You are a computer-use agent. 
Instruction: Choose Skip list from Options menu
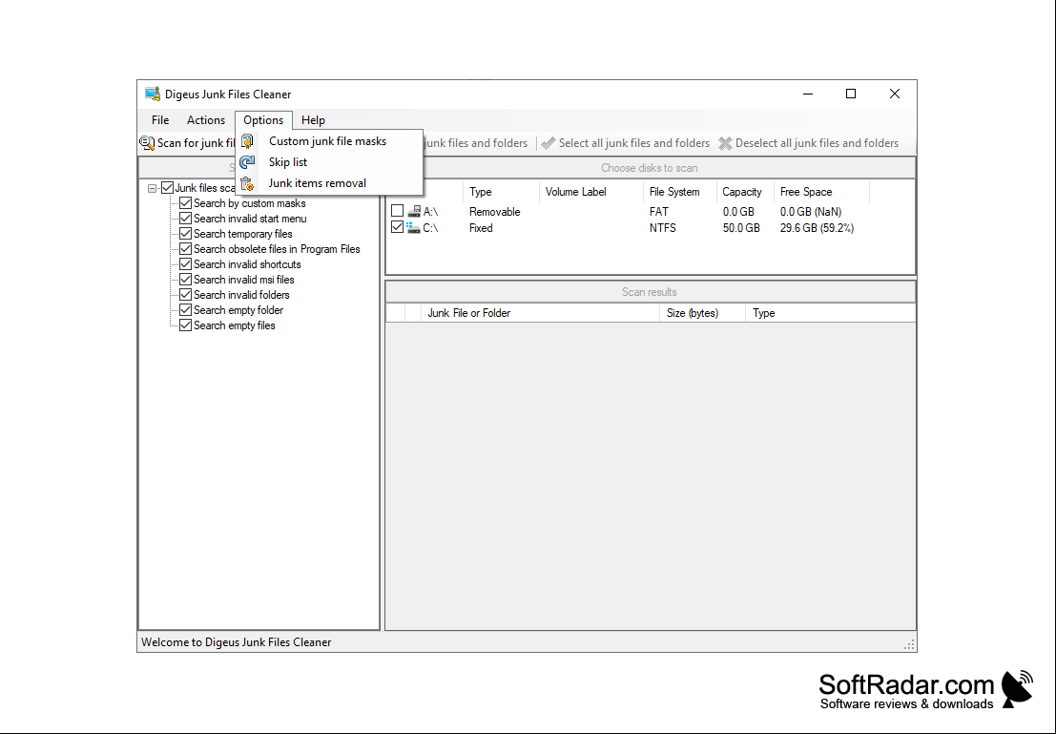click(329, 161)
